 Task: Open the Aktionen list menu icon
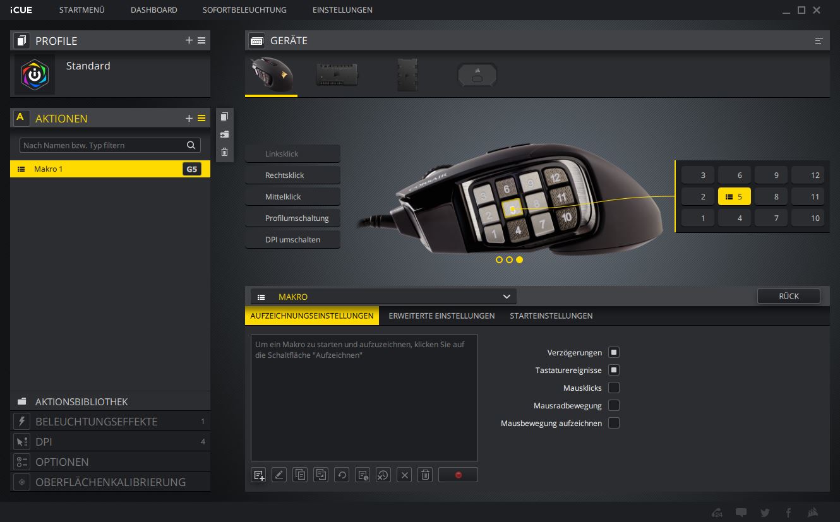(x=201, y=118)
